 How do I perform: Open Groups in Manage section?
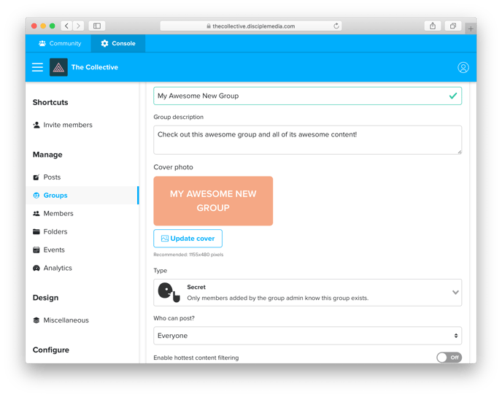point(82,196)
